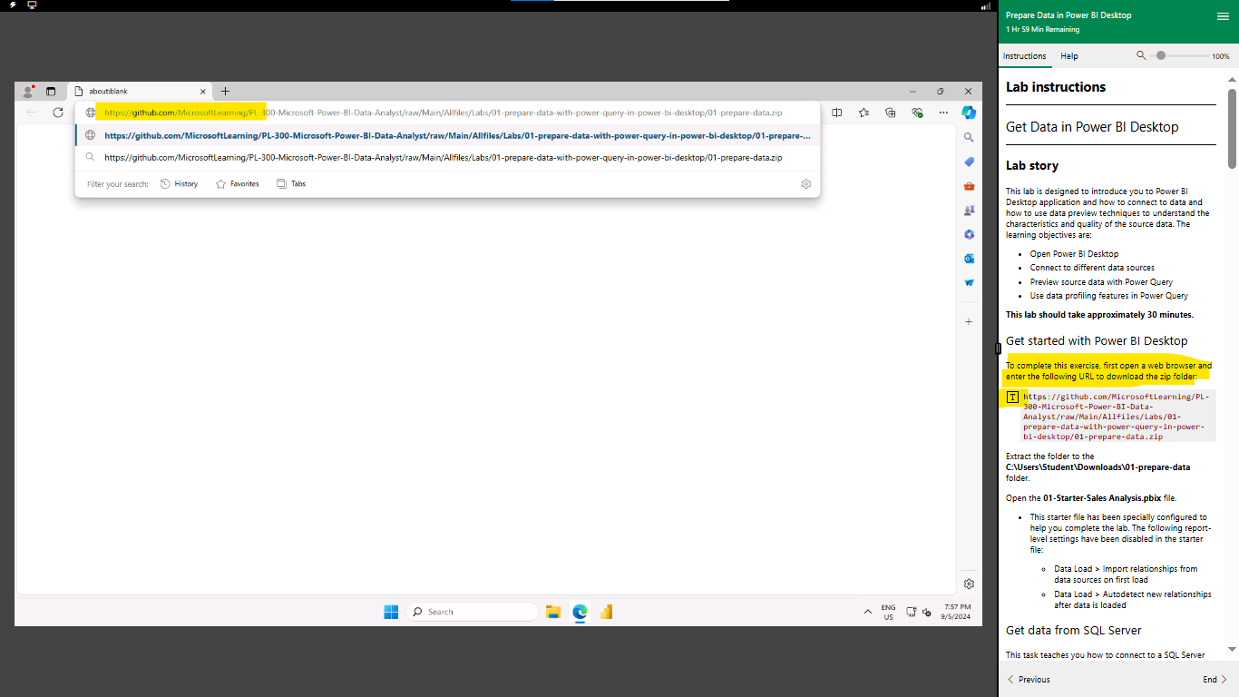Expand hidden system tray icons chevron

tap(868, 612)
